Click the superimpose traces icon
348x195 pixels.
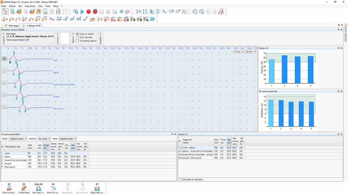point(151,11)
